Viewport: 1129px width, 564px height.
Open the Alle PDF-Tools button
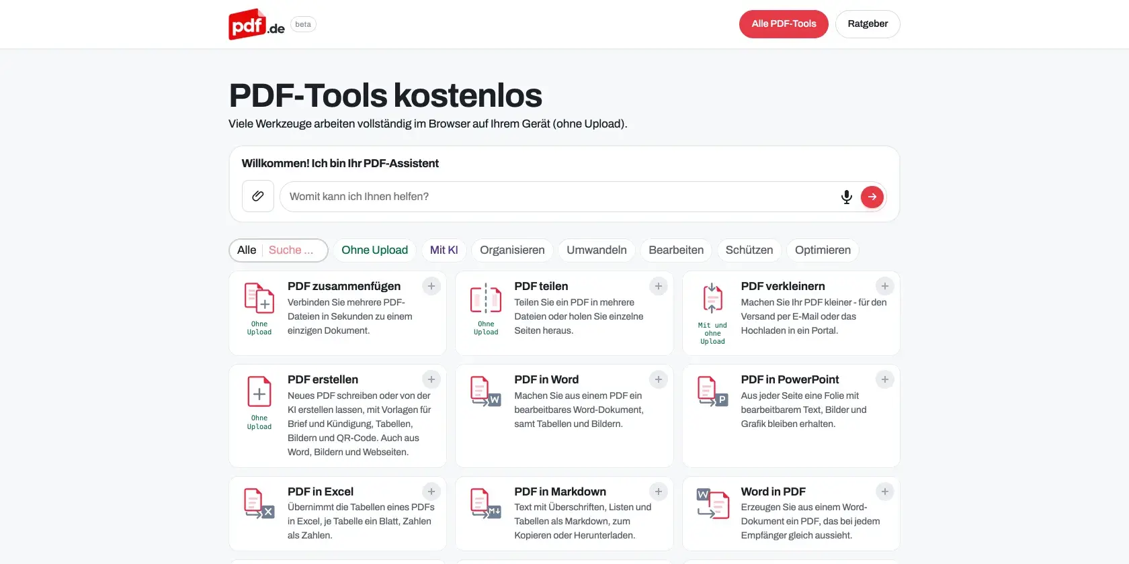784,24
